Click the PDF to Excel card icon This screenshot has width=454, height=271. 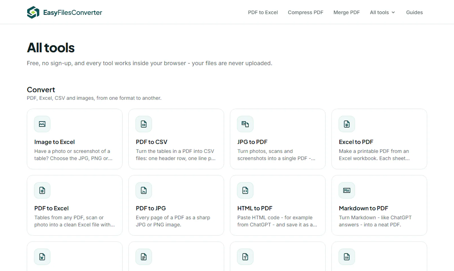click(x=42, y=190)
